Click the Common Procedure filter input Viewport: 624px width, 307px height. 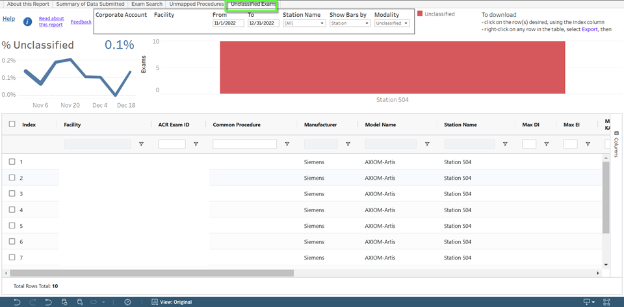245,144
